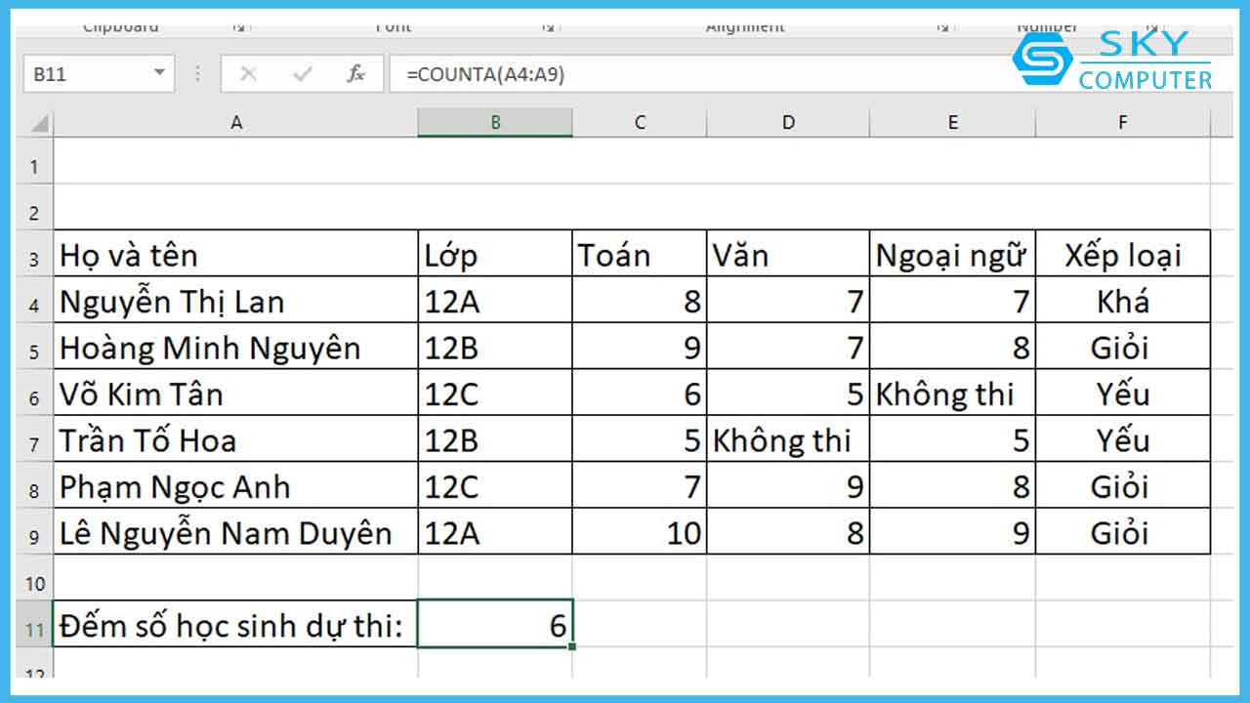1250x703 pixels.
Task: Click Văn score 9 for Phạm Ngọc Anh
Action: [x=788, y=485]
